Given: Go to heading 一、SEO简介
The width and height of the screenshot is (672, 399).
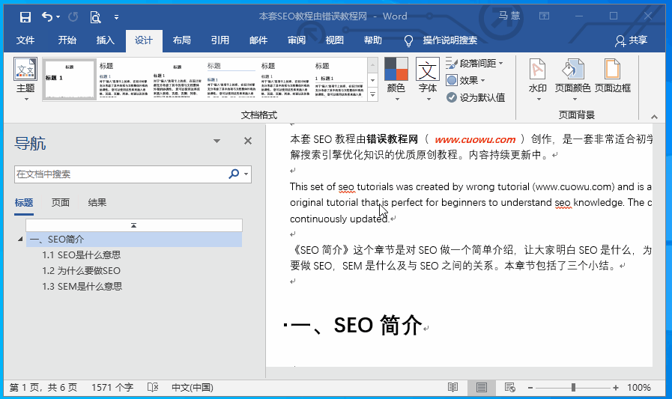Looking at the screenshot, I should [x=133, y=240].
